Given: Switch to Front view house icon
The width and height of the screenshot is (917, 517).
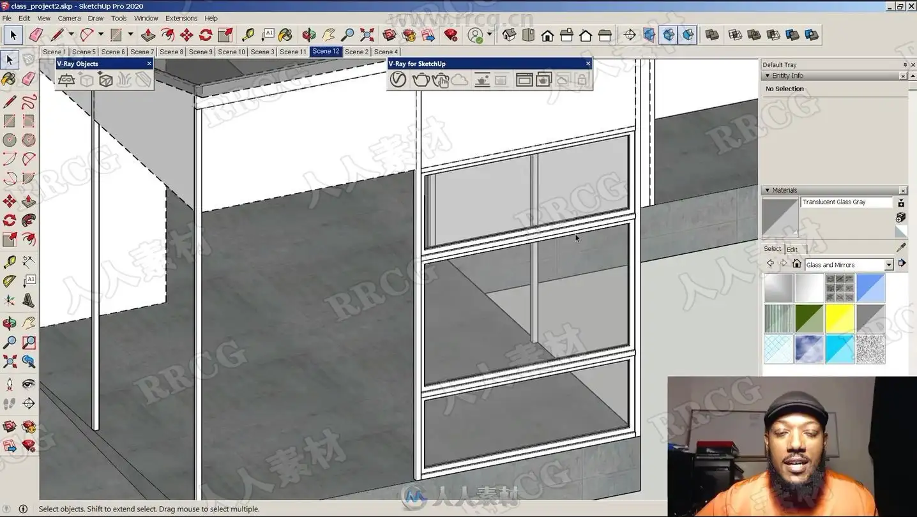Looking at the screenshot, I should [547, 34].
